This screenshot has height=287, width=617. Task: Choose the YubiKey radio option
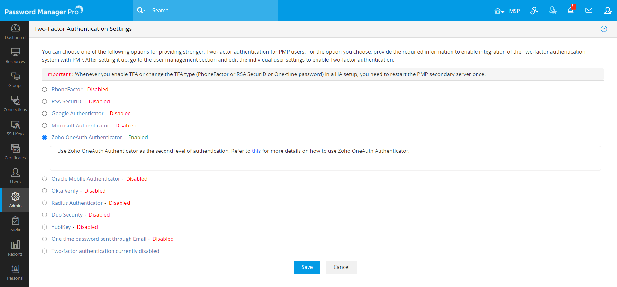pos(45,227)
